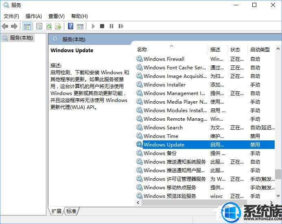The image size is (282, 224).
Task: Click the wisvc description cell
Action: 216,196
